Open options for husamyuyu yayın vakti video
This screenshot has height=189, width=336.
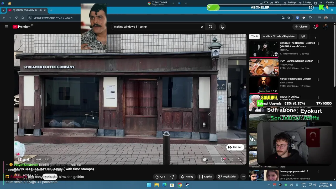(318, 172)
